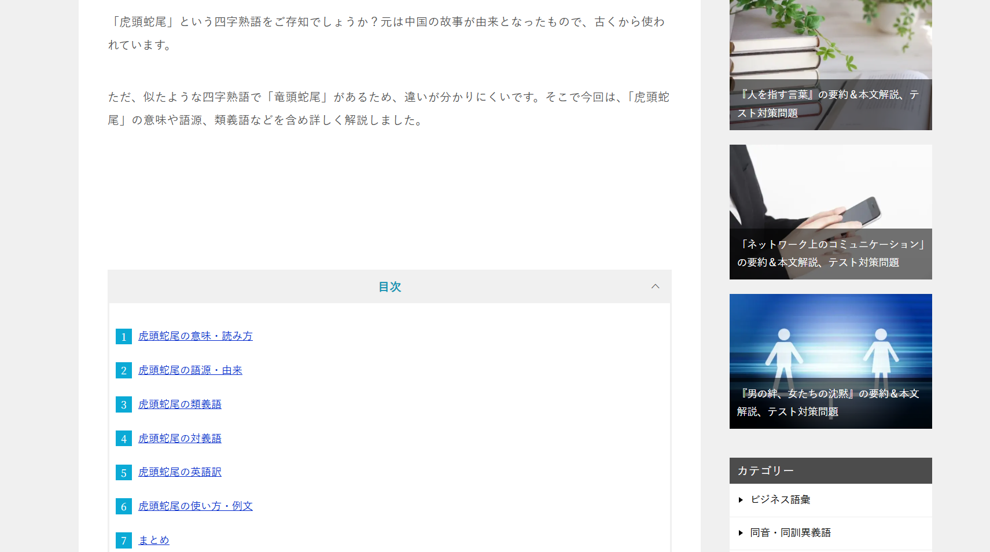Open link 虎頭蛇尾の語源・由来
Screen dimensions: 990x552
(x=190, y=370)
